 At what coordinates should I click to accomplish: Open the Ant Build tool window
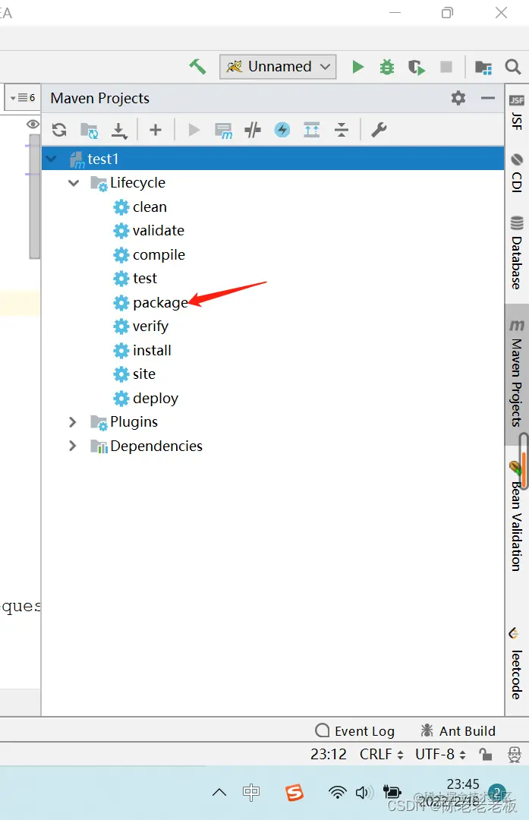[458, 730]
